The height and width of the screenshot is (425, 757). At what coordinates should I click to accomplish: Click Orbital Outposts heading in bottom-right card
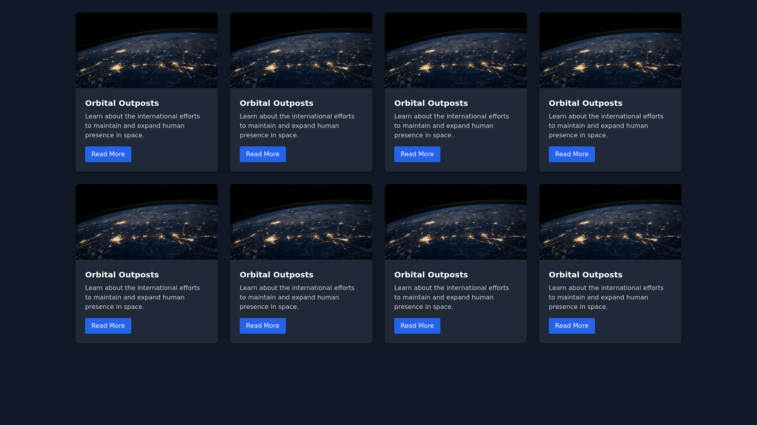585,275
